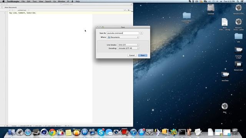This screenshot has width=246, height=138.
Task: Click the Save button in dialog
Action: click(143, 55)
